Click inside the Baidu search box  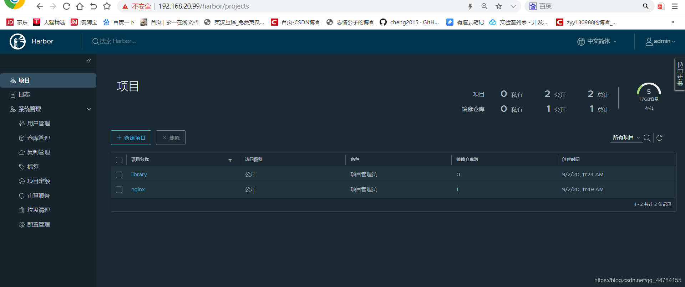click(589, 6)
